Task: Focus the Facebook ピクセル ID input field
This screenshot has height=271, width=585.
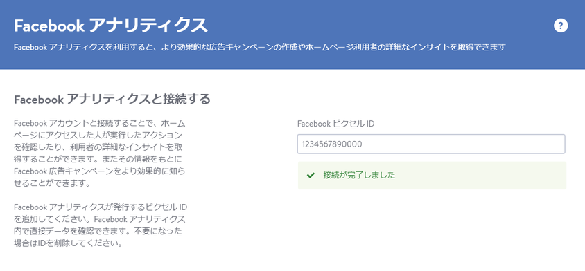Action: coord(431,144)
